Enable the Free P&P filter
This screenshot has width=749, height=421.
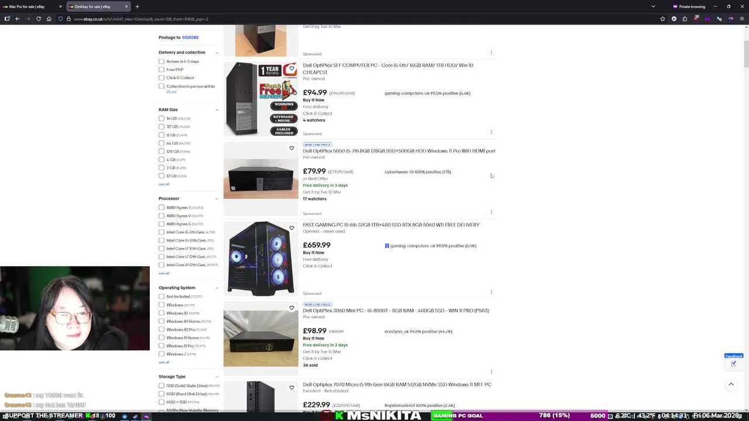tap(162, 70)
